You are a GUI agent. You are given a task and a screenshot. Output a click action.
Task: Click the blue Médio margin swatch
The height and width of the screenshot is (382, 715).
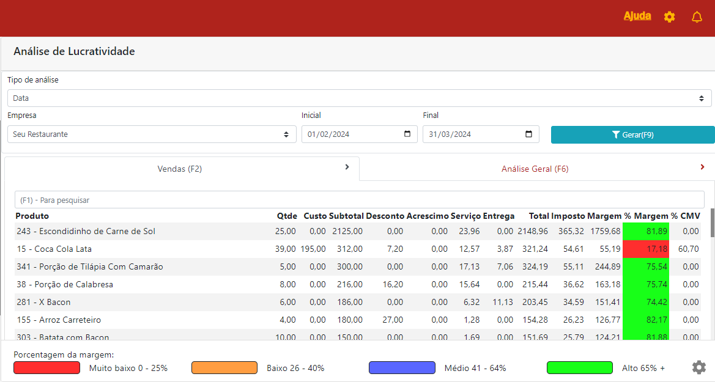(402, 368)
